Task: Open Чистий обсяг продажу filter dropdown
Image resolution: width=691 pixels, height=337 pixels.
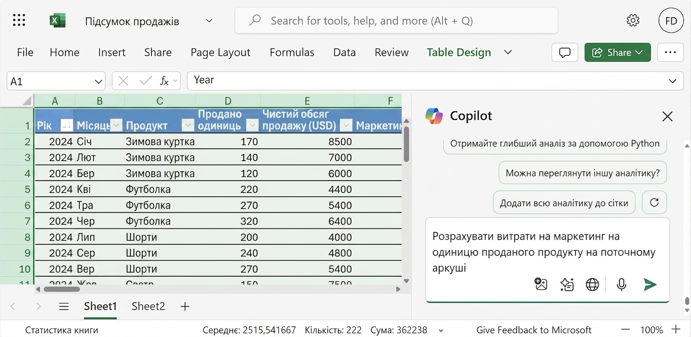Action: [346, 125]
